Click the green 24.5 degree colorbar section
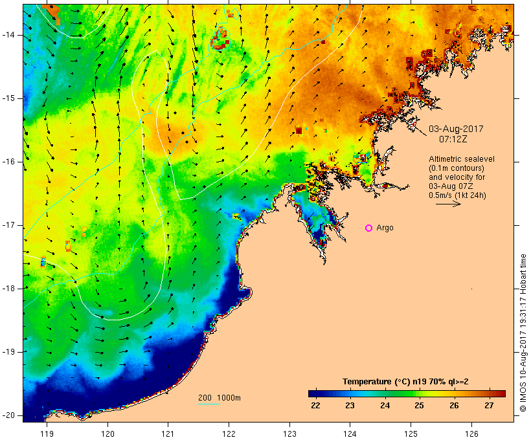The width and height of the screenshot is (531, 440). 401,393
